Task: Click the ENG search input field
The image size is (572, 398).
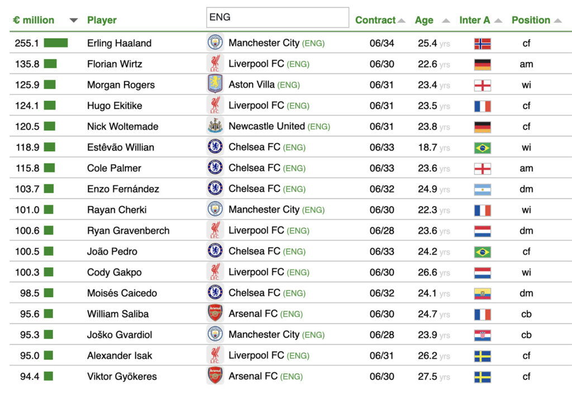Action: (x=278, y=17)
